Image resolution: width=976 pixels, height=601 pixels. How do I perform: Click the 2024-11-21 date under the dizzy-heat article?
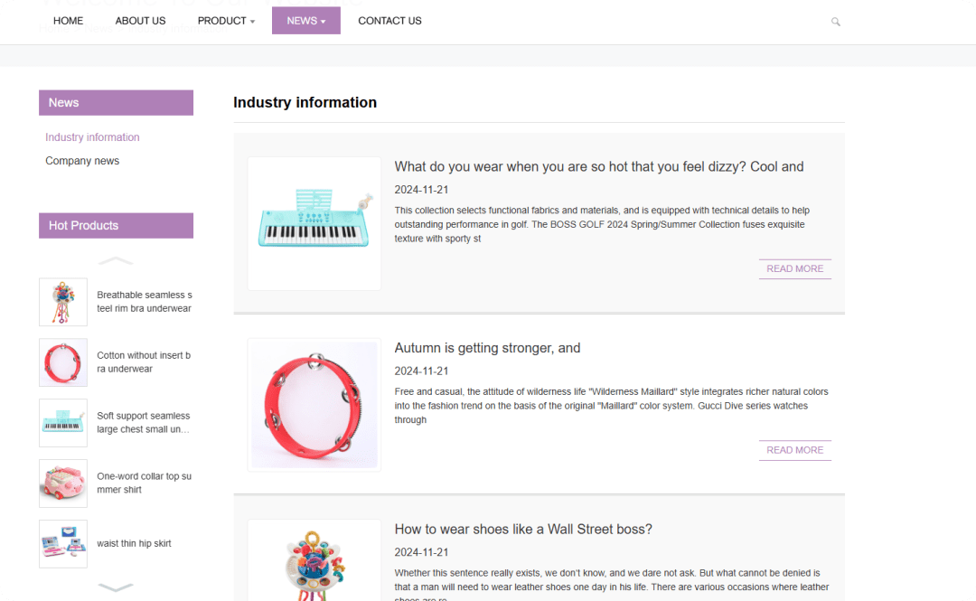421,189
